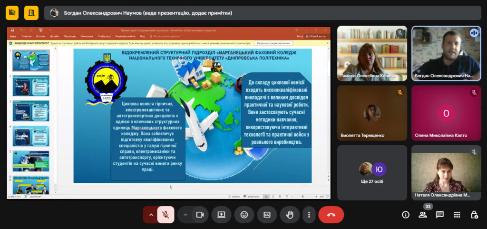
Task: Click the yellow crossed-out presentation icon at top left
Action: (x=12, y=13)
